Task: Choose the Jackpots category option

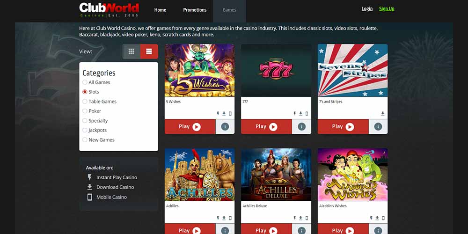Action: point(85,130)
